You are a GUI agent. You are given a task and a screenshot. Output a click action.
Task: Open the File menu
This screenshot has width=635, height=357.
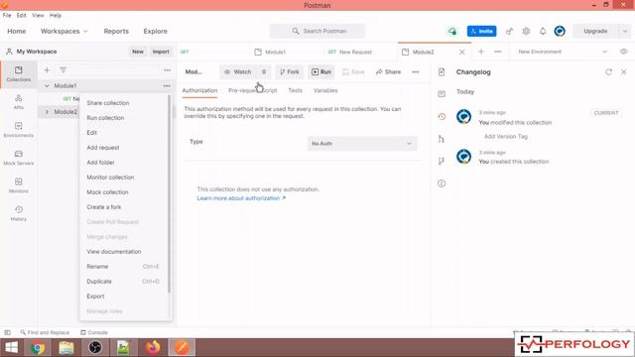pyautogui.click(x=7, y=16)
